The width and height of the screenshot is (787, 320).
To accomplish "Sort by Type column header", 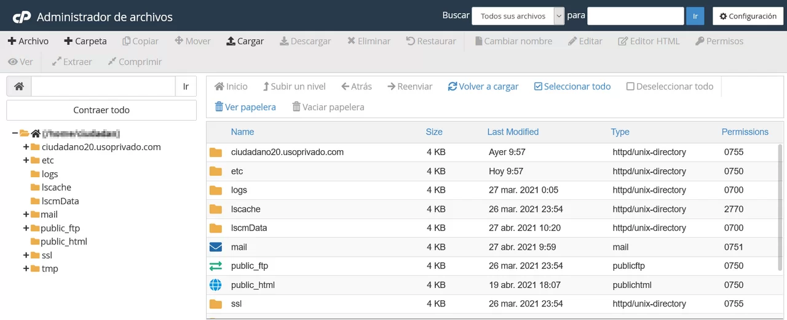I will [x=620, y=132].
